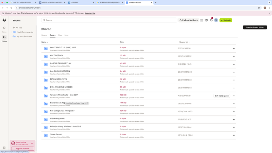Click the Resubscribe link in banner
Screen dimensions: 272x153
[90, 13]
